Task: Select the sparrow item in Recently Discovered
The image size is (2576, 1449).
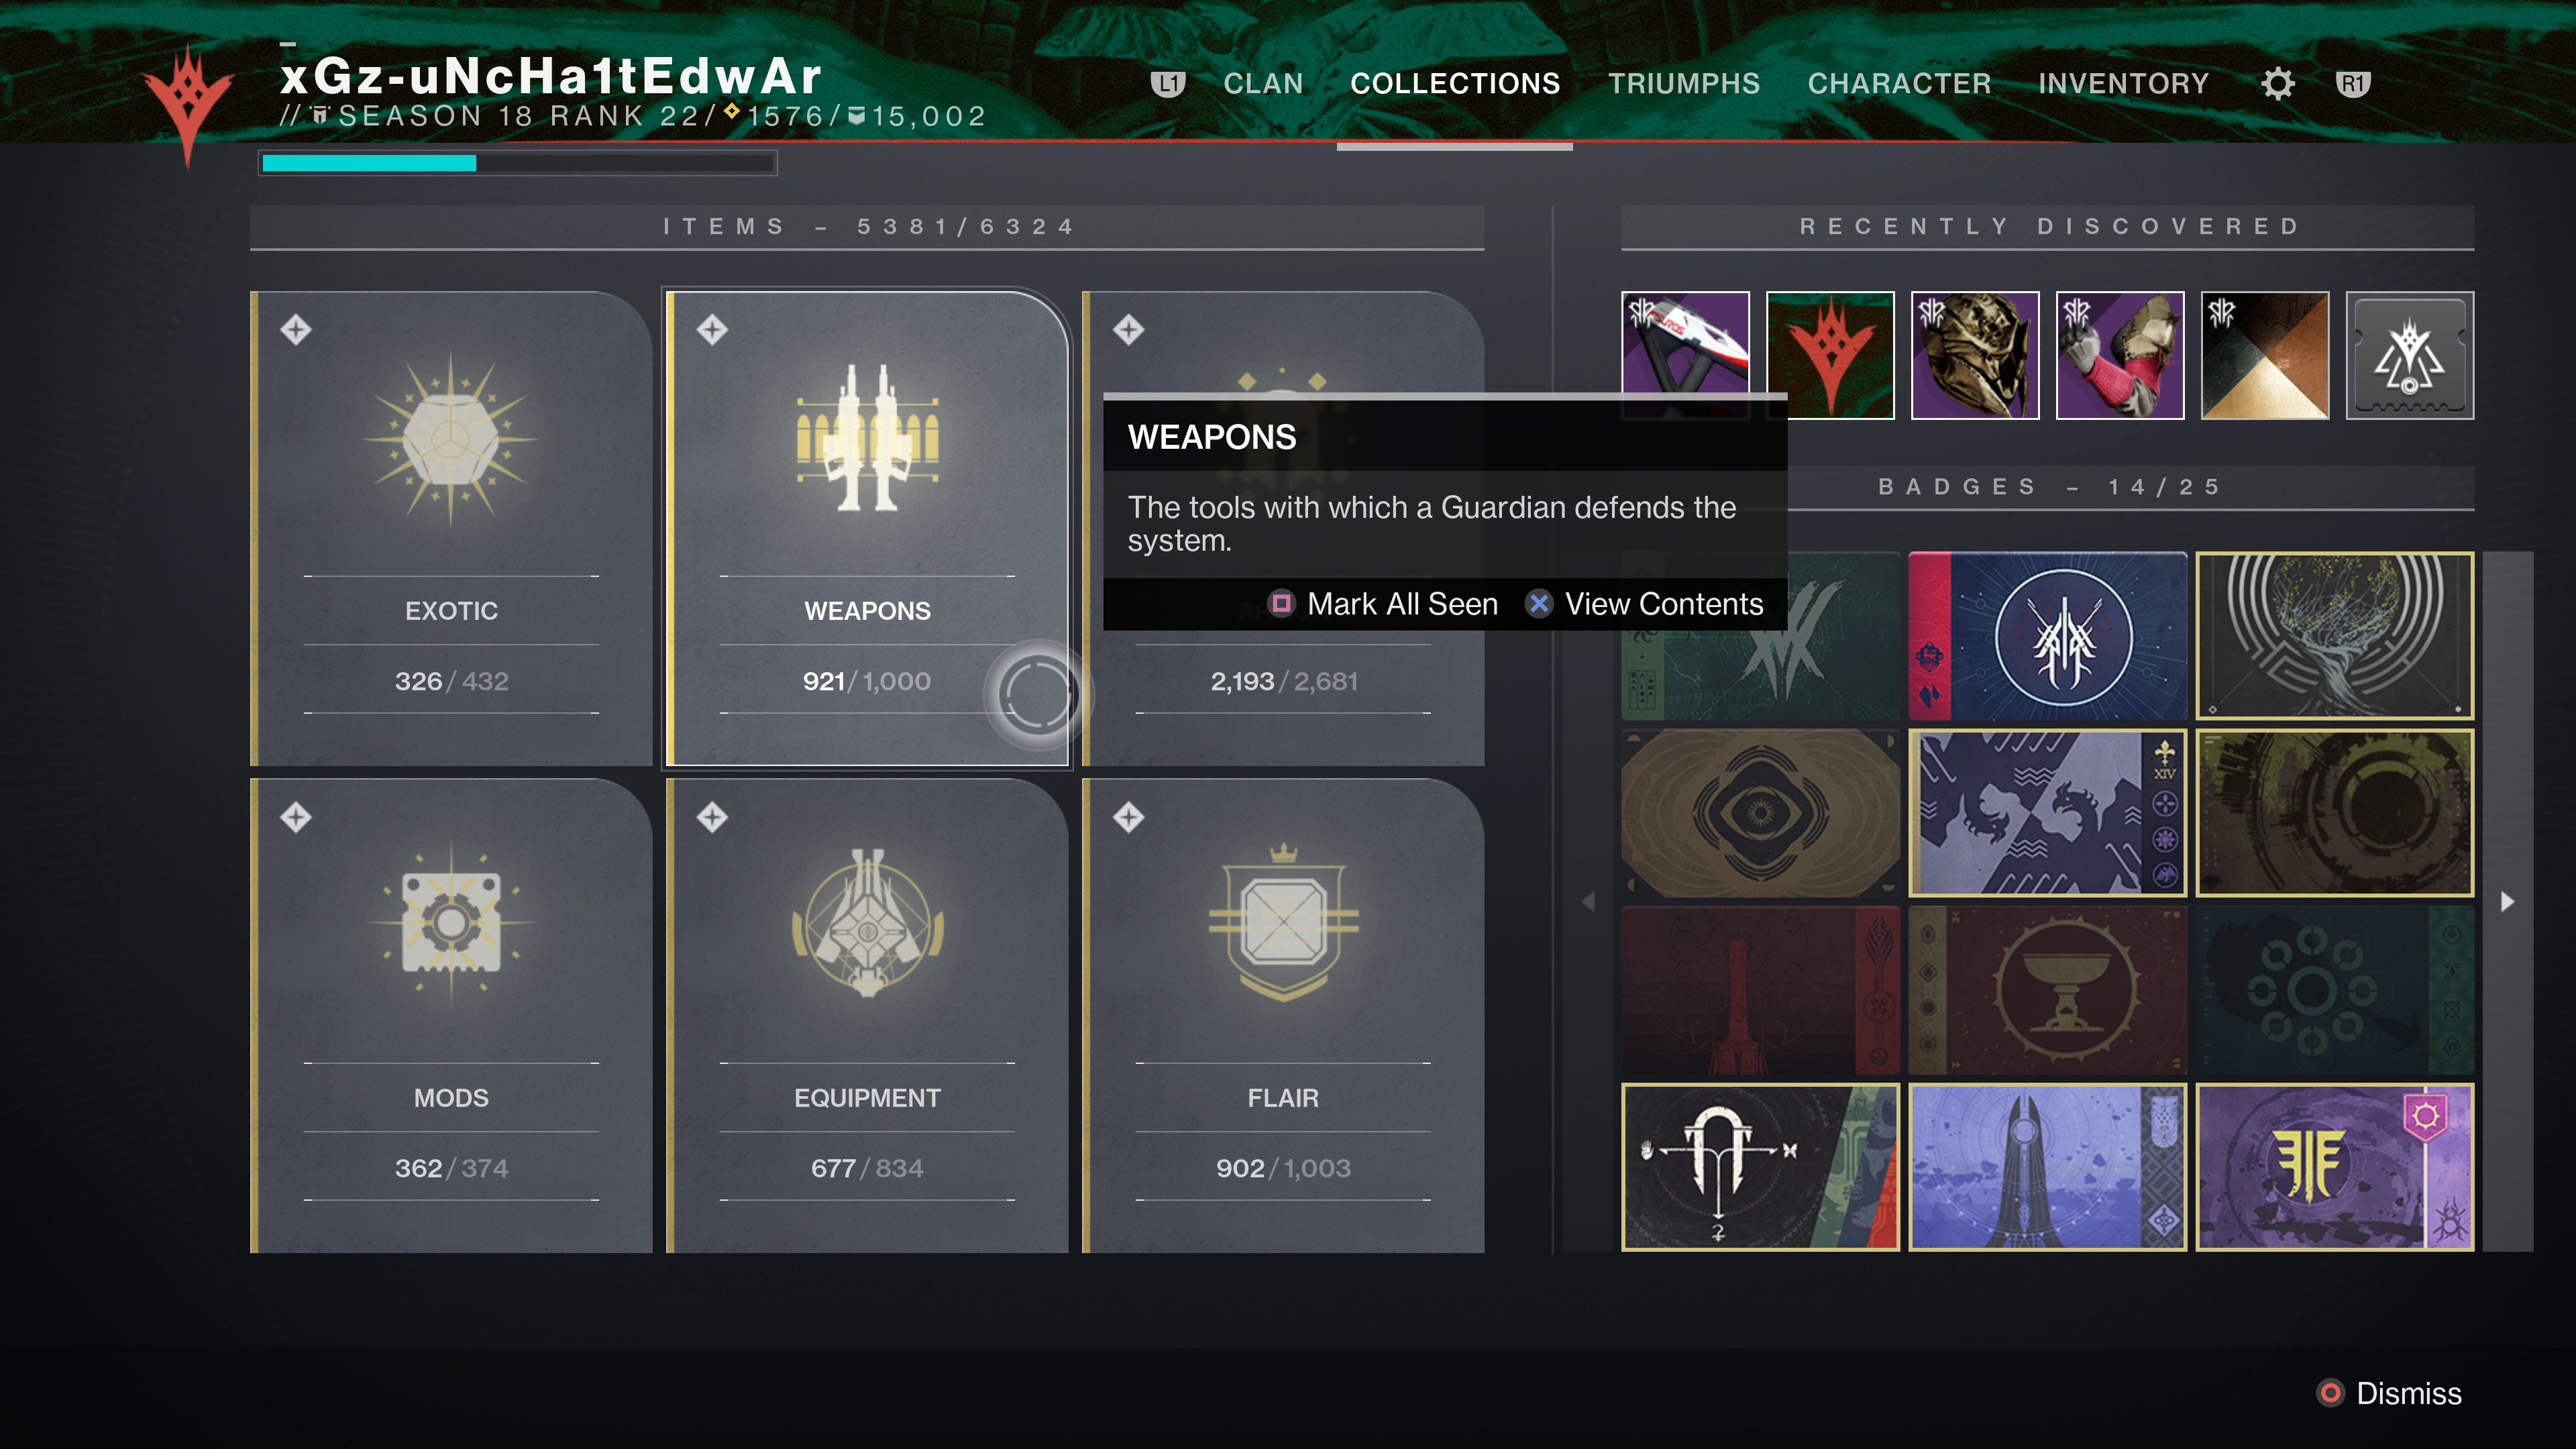Action: point(1685,355)
